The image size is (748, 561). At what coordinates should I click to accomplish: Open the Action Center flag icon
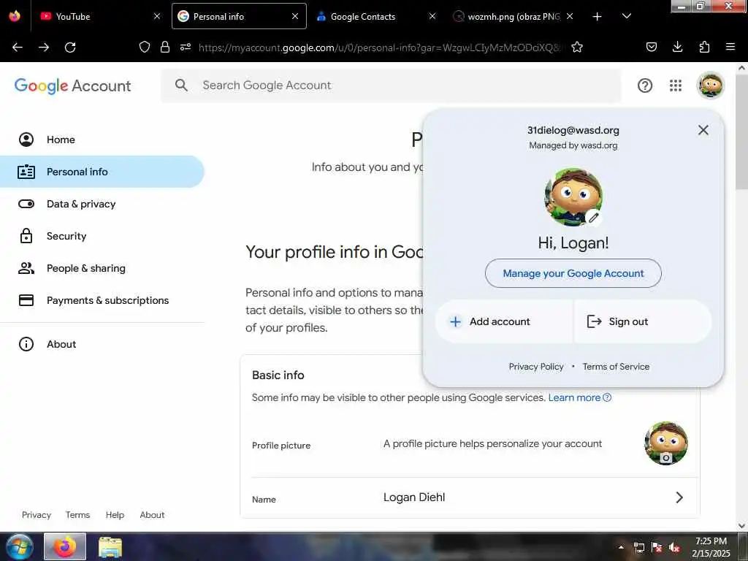[657, 548]
